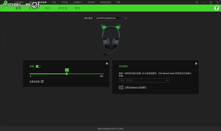Image resolution: width=221 pixels, height=131 pixels.
Task: Toggle the volume switch off
Action: (x=38, y=66)
